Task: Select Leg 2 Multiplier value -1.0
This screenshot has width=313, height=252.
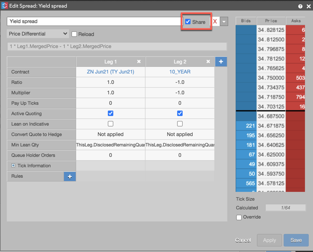Action: coord(180,93)
